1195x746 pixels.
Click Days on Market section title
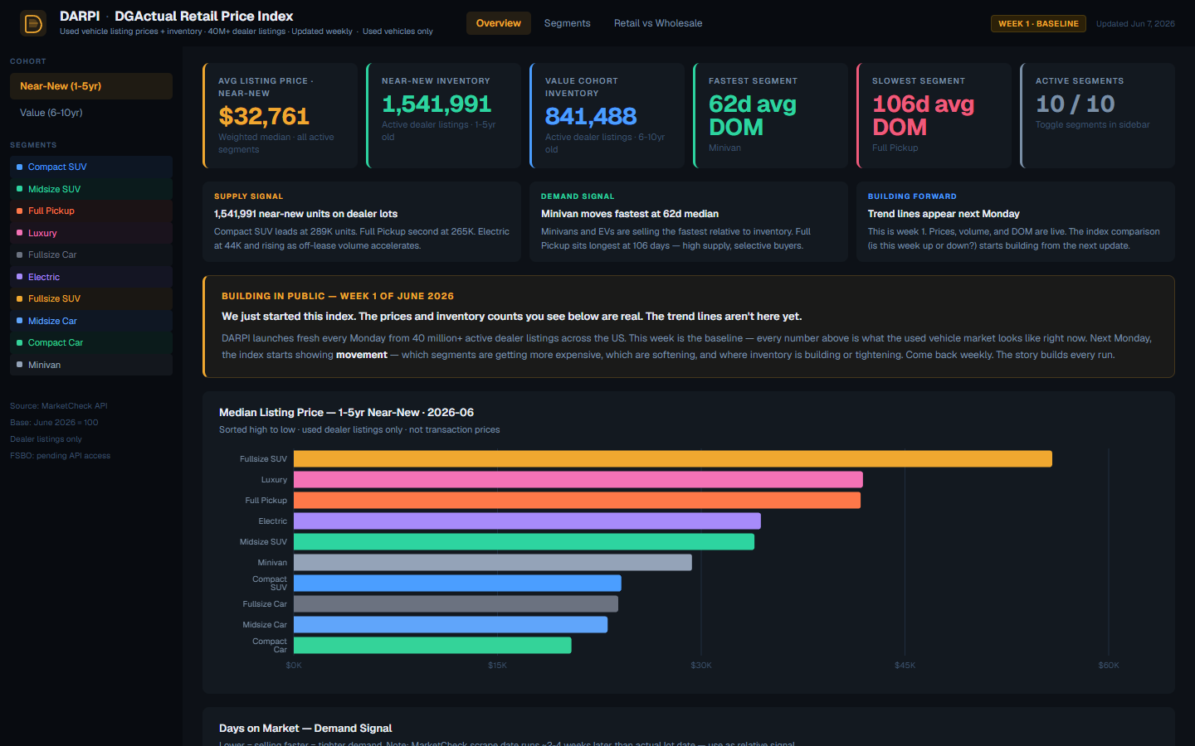(305, 728)
